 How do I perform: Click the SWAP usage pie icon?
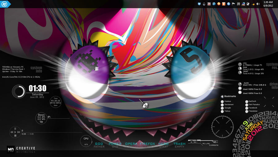240,72
